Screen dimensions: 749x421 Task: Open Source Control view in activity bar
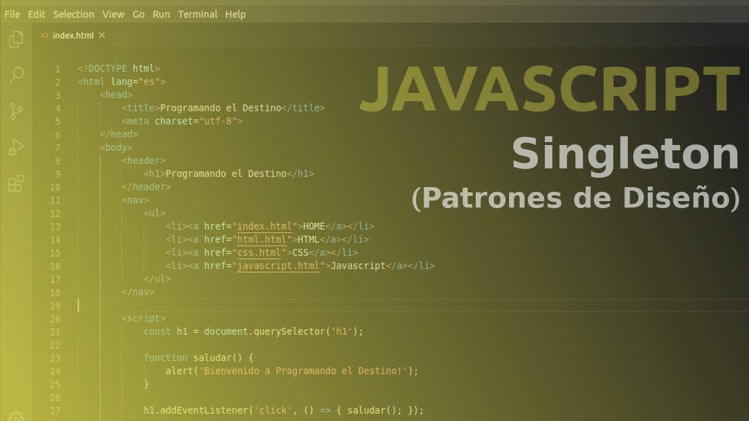[16, 111]
